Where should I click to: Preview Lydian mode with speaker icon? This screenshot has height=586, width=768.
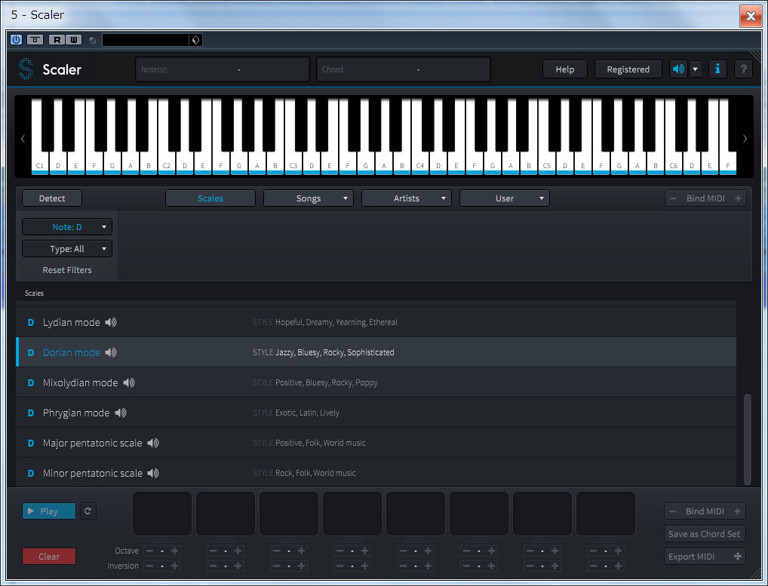pyautogui.click(x=111, y=322)
